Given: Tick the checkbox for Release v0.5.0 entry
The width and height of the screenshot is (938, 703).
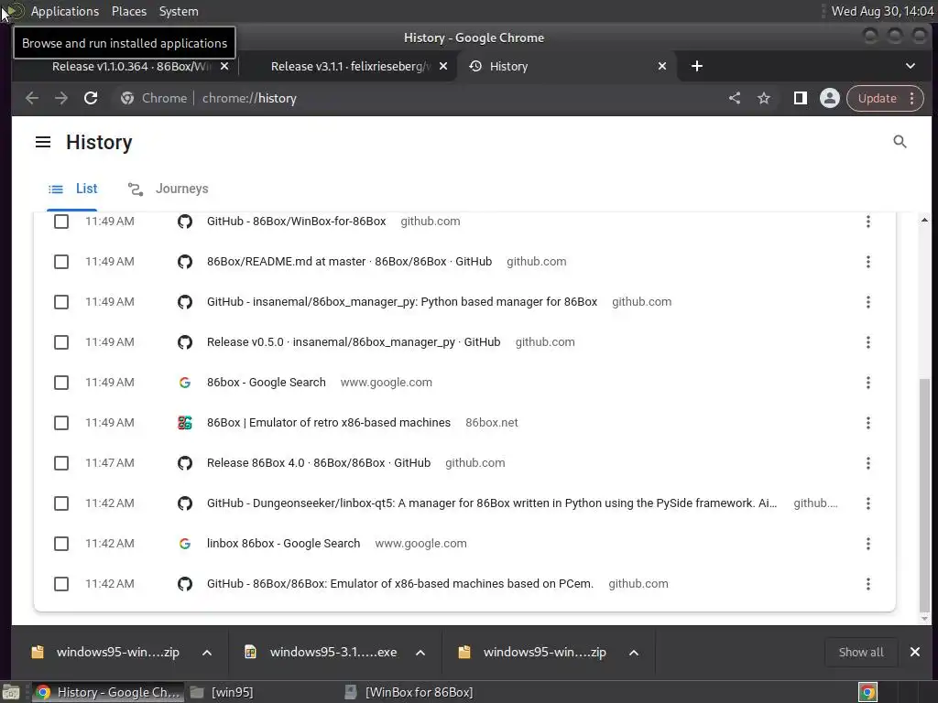Looking at the screenshot, I should click(61, 342).
